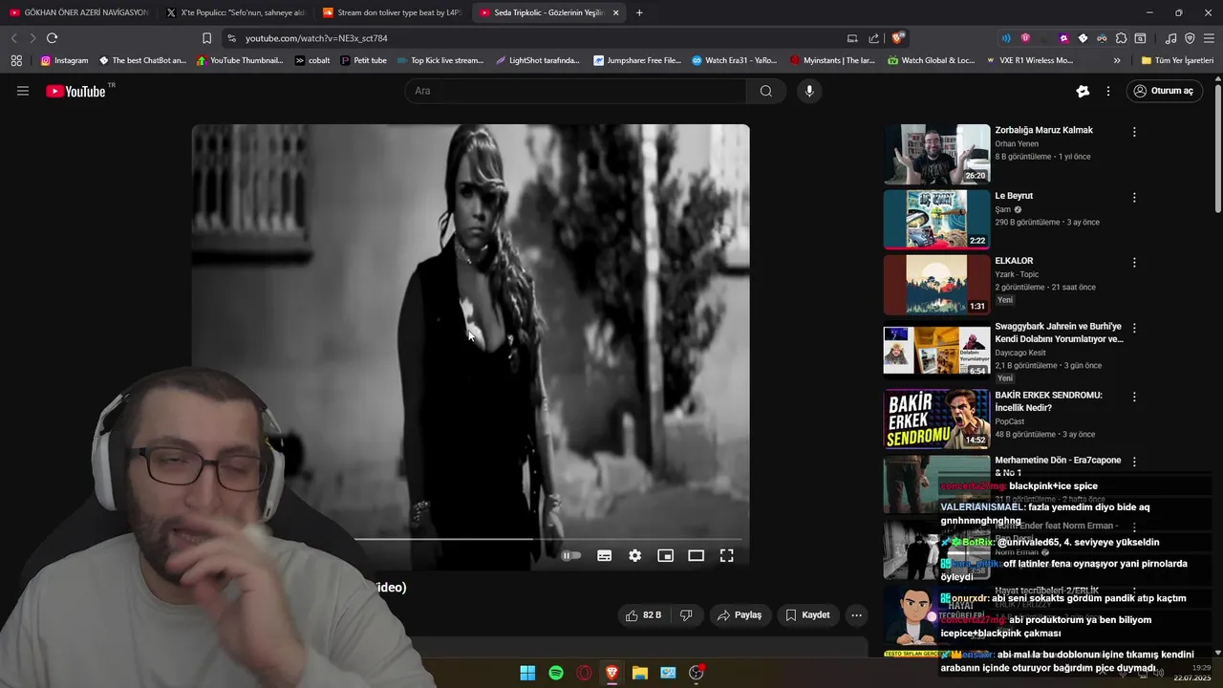Enable miniplayer mode in video controls
This screenshot has height=688, width=1223.
(665, 555)
